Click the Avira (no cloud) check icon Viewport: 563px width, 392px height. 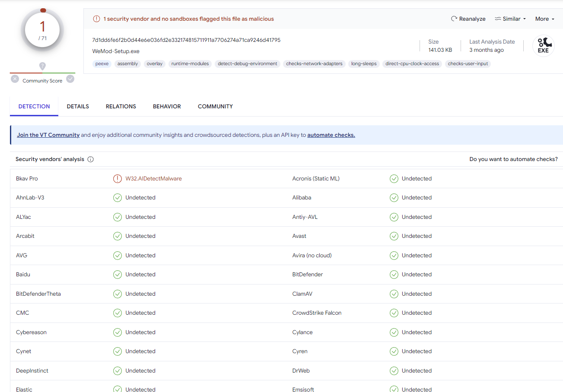pos(394,256)
